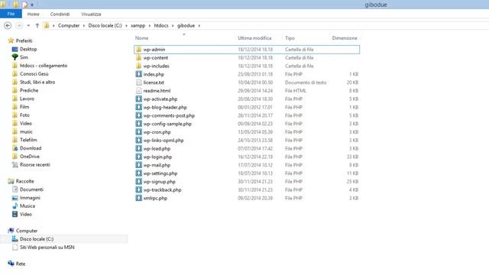Image resolution: width=489 pixels, height=275 pixels.
Task: Open OneDrive in the sidebar
Action: (30, 156)
